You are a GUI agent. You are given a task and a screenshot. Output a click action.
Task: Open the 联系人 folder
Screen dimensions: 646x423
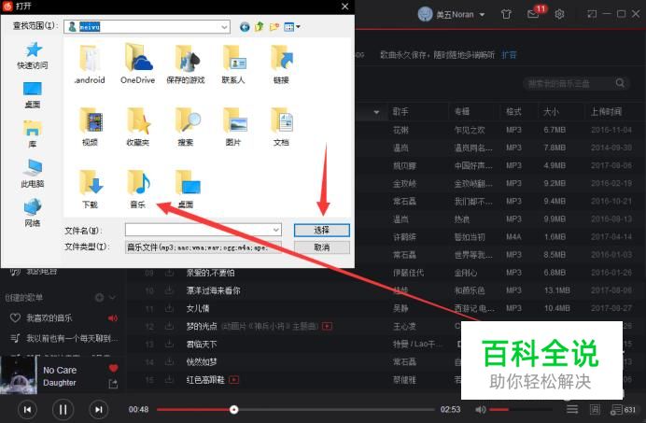point(233,63)
